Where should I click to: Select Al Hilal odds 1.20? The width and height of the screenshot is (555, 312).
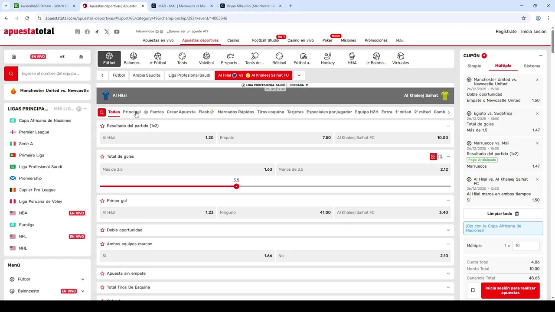[158, 138]
